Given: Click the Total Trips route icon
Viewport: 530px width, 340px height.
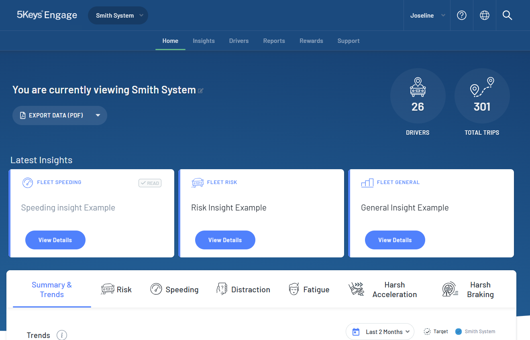Looking at the screenshot, I should [482, 87].
